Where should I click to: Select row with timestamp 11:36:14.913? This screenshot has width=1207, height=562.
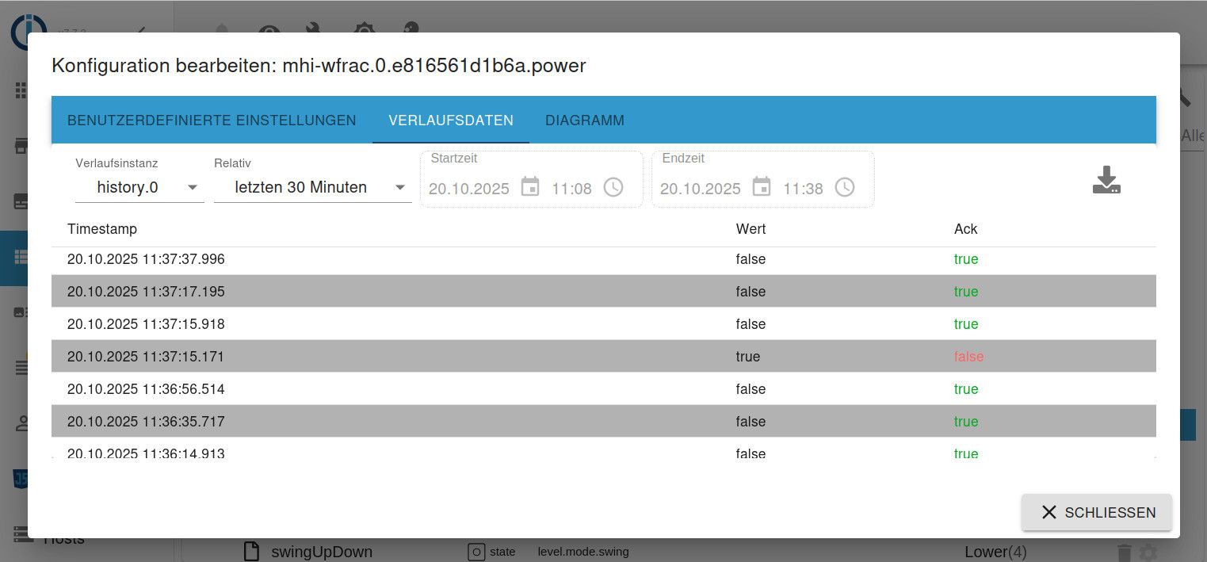604,449
